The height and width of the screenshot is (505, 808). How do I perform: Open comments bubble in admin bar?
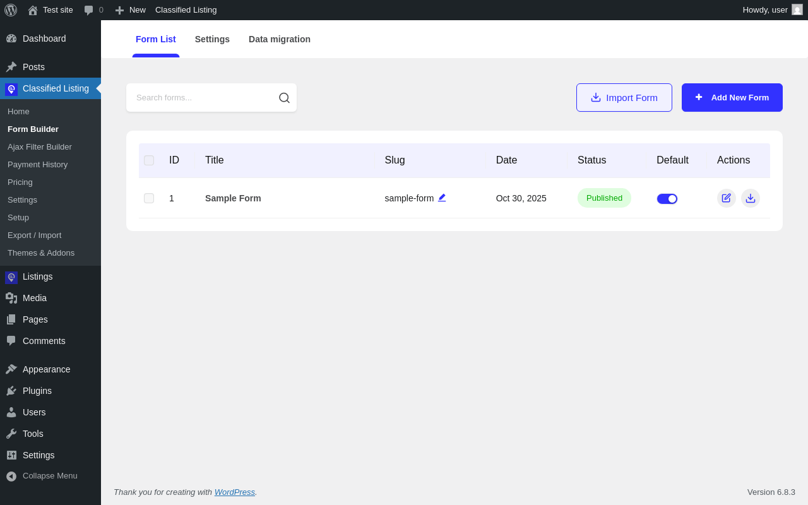point(93,10)
